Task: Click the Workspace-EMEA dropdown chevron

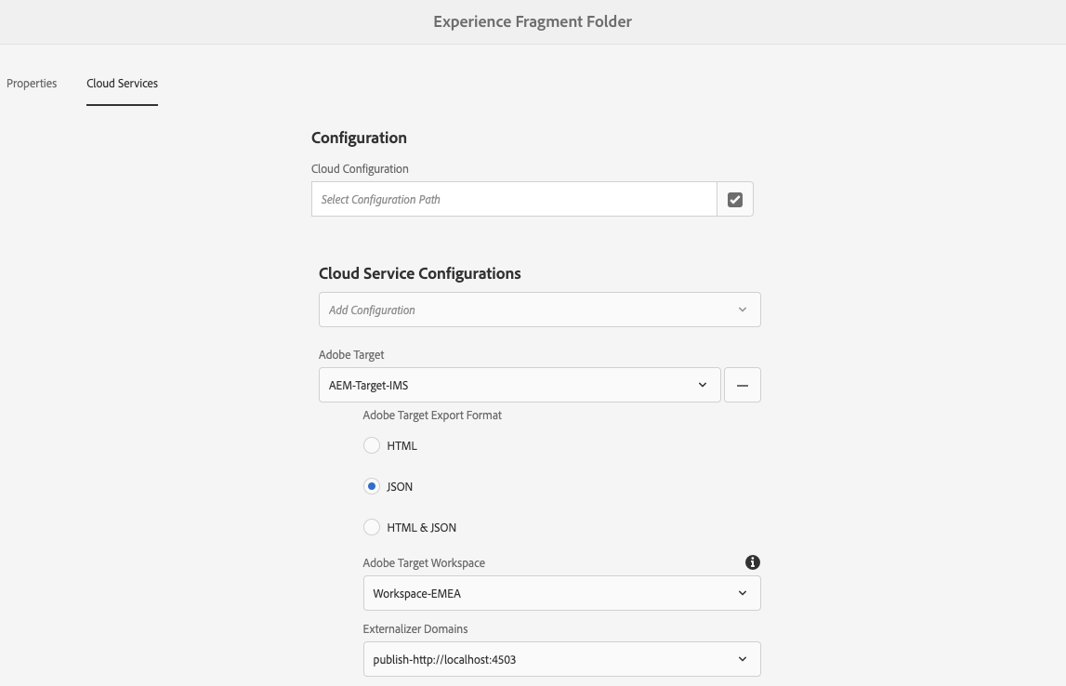Action: click(742, 593)
